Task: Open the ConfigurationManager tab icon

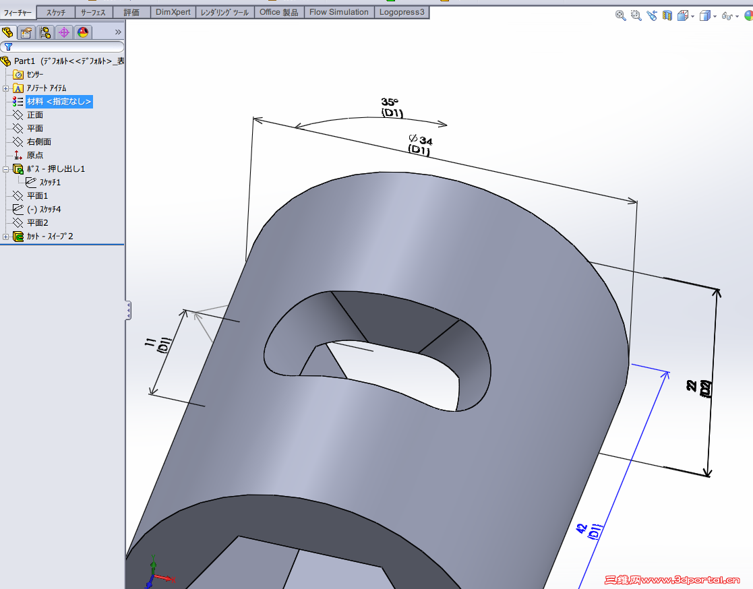Action: (45, 32)
